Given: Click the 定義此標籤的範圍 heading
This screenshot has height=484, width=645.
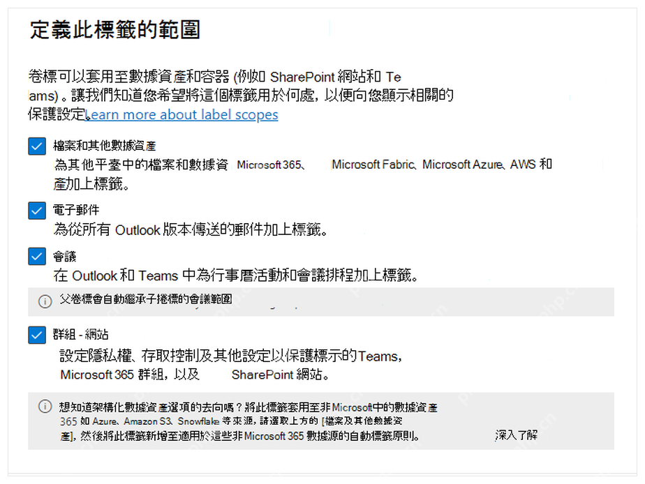Looking at the screenshot, I should point(114,30).
